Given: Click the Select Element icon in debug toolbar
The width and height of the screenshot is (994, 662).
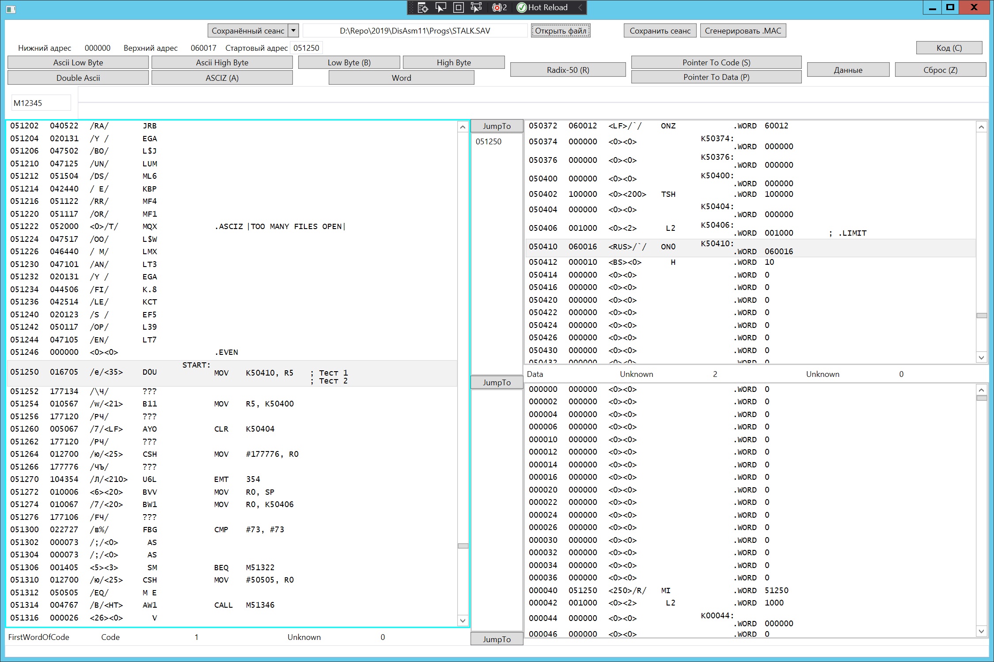Looking at the screenshot, I should coord(440,8).
